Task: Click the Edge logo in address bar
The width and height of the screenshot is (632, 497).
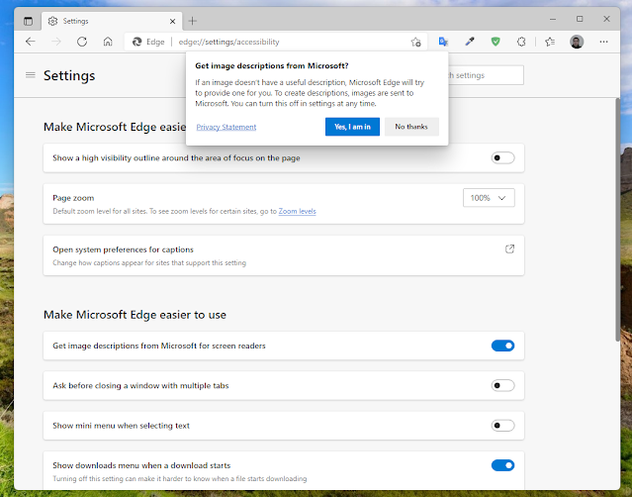Action: click(137, 42)
